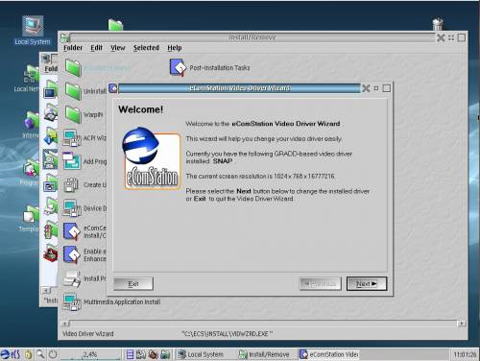Select the Uninstall folder icon
The image size is (480, 361).
(73, 91)
